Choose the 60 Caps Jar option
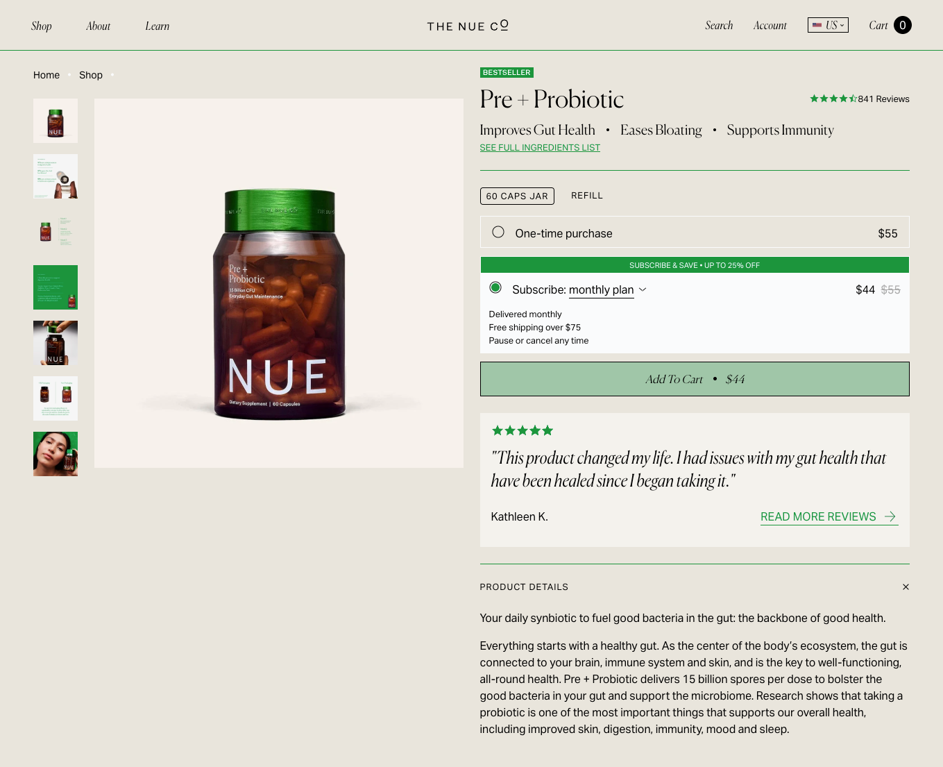The image size is (943, 767). 517,196
